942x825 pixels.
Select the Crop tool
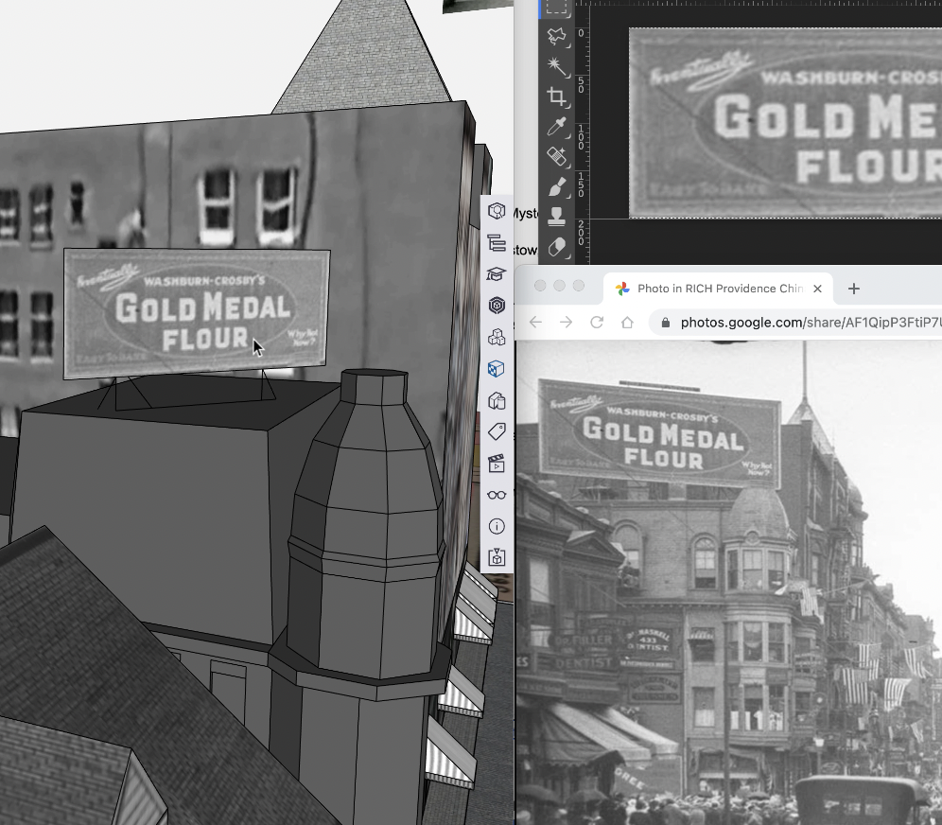(x=557, y=97)
